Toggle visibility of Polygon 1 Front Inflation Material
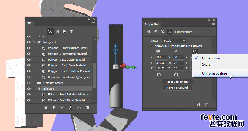This screenshot has height=131, width=248. 29,48
